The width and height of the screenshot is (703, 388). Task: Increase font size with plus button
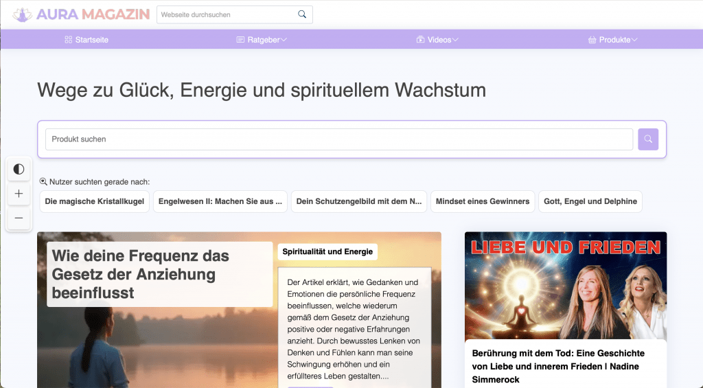pyautogui.click(x=19, y=194)
